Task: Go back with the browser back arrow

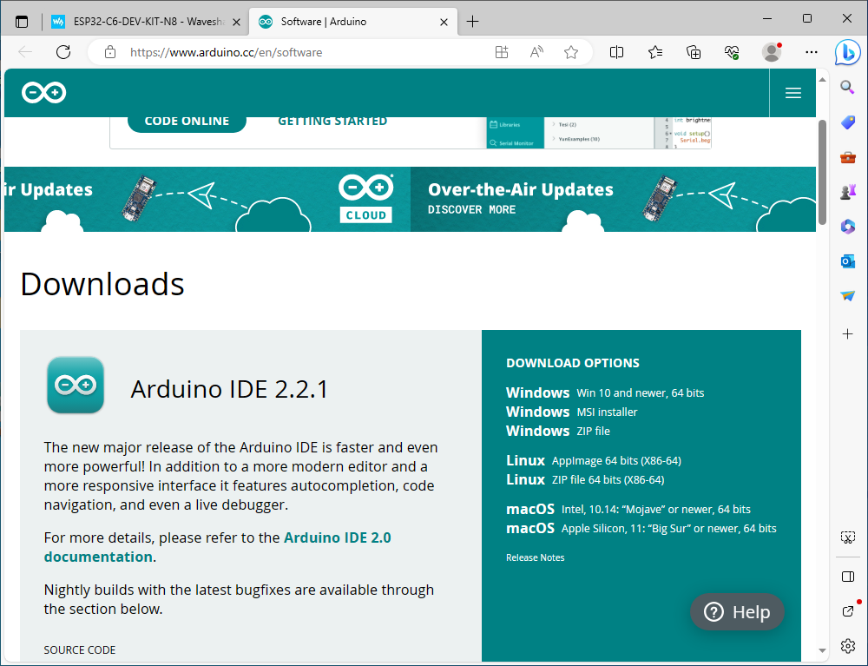Action: [x=25, y=52]
